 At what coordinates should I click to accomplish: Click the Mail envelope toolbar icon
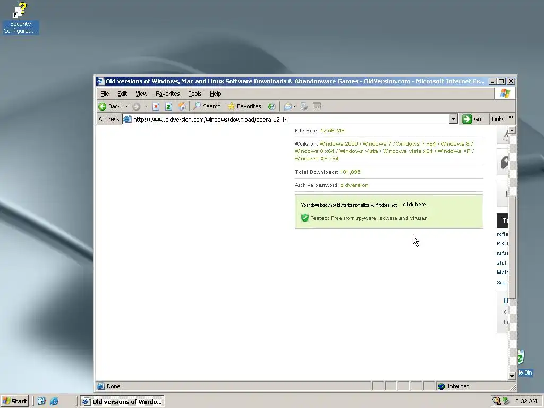click(287, 106)
